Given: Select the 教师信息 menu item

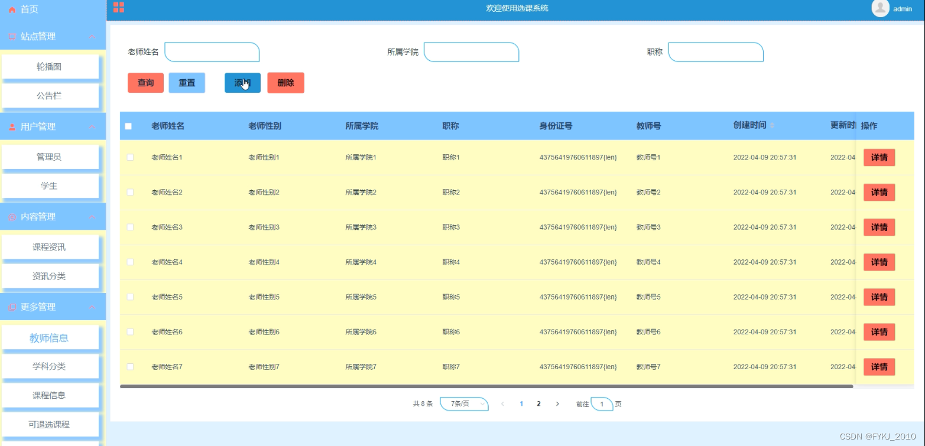Looking at the screenshot, I should pyautogui.click(x=50, y=337).
